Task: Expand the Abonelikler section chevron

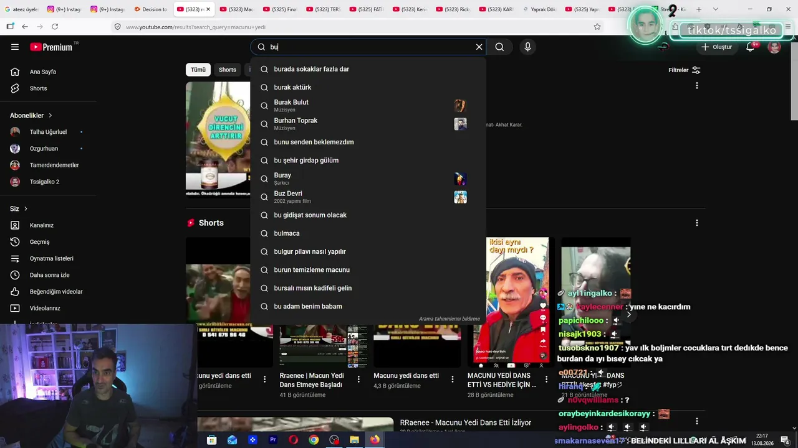Action: pyautogui.click(x=50, y=116)
